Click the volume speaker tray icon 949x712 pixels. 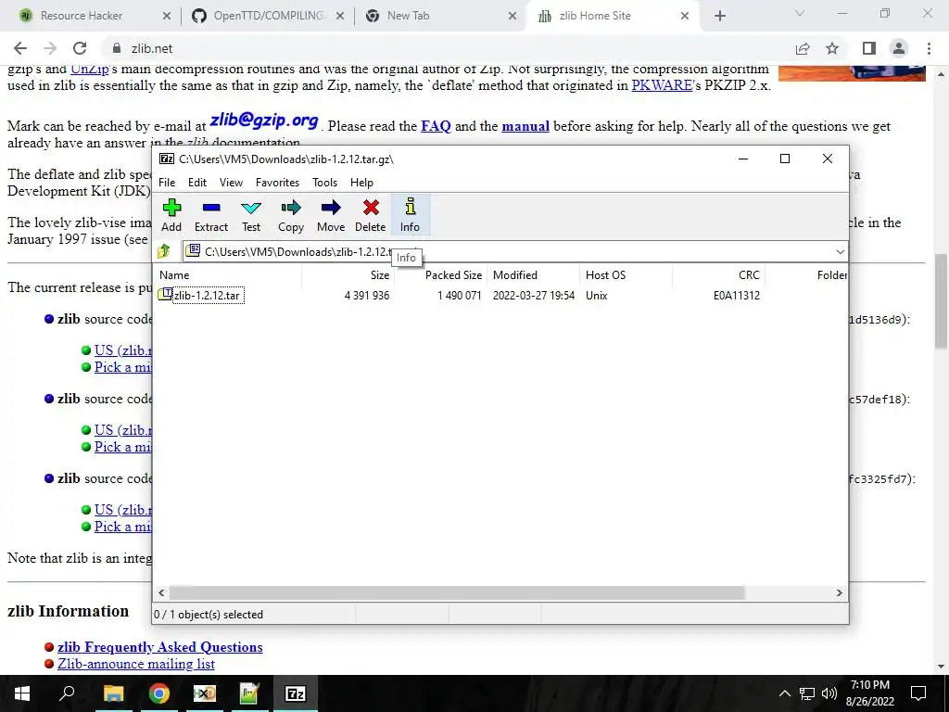coord(829,693)
